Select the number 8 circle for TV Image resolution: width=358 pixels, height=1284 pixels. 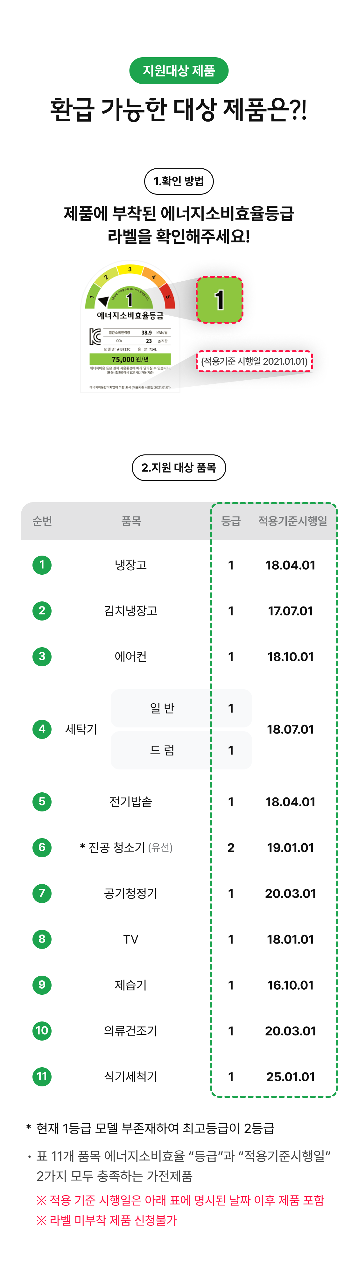(x=42, y=939)
